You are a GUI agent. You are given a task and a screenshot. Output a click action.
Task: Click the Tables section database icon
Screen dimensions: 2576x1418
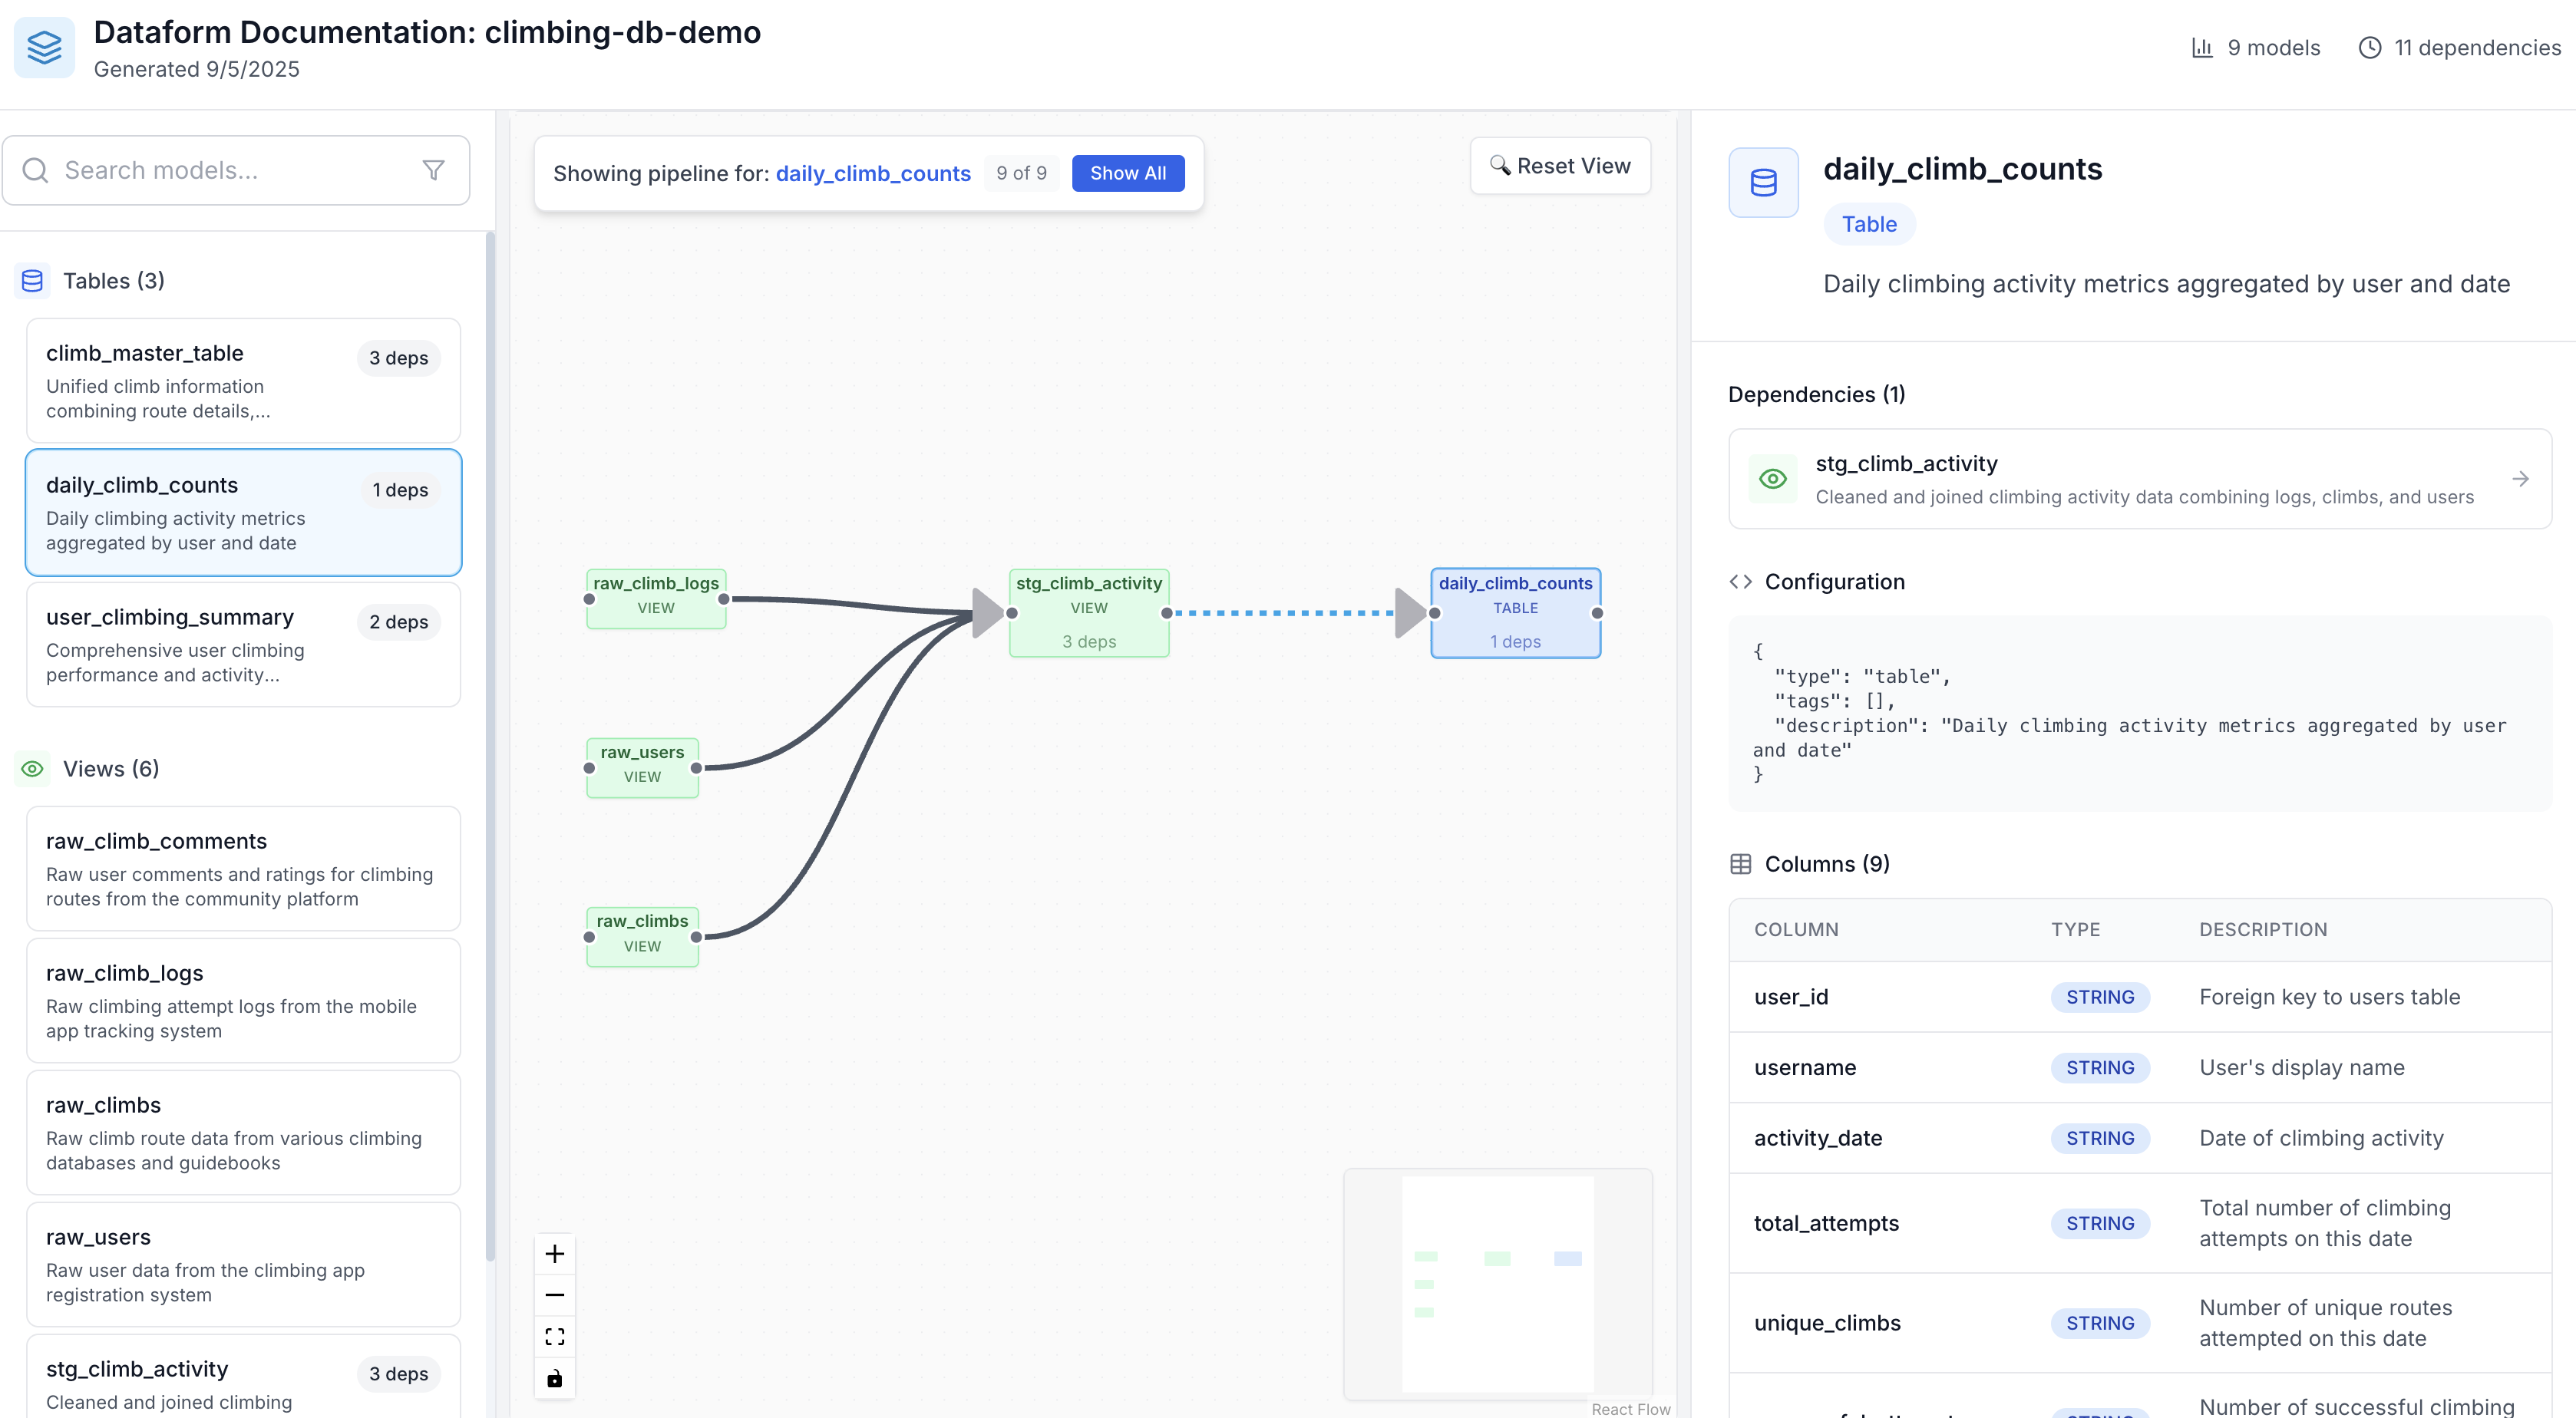tap(32, 281)
